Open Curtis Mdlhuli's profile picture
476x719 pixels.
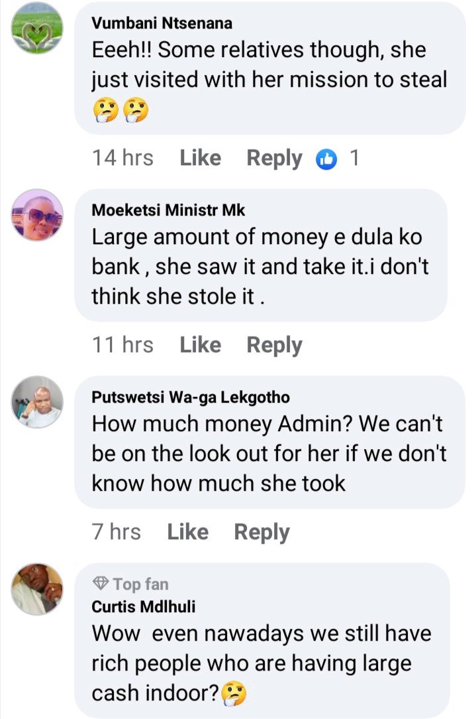(x=37, y=589)
